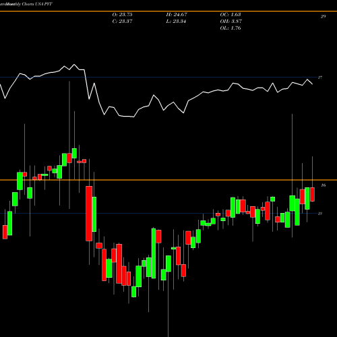Select the high value "H: 24.67"
337x337 pixels.
[177, 15]
